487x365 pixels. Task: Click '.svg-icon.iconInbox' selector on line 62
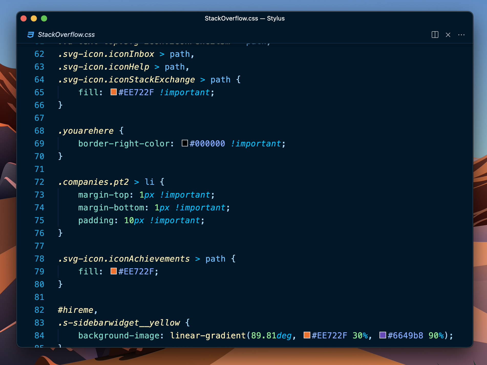[x=106, y=54]
